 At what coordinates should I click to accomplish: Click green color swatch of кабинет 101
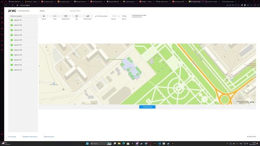coord(12,20)
